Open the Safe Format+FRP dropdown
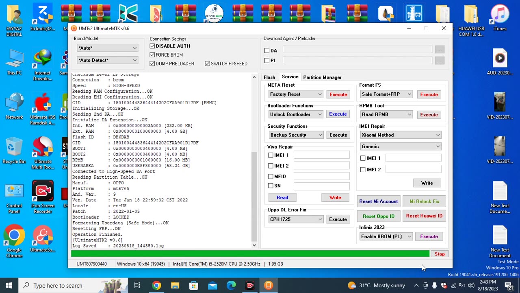The image size is (520, 293). pos(386,94)
